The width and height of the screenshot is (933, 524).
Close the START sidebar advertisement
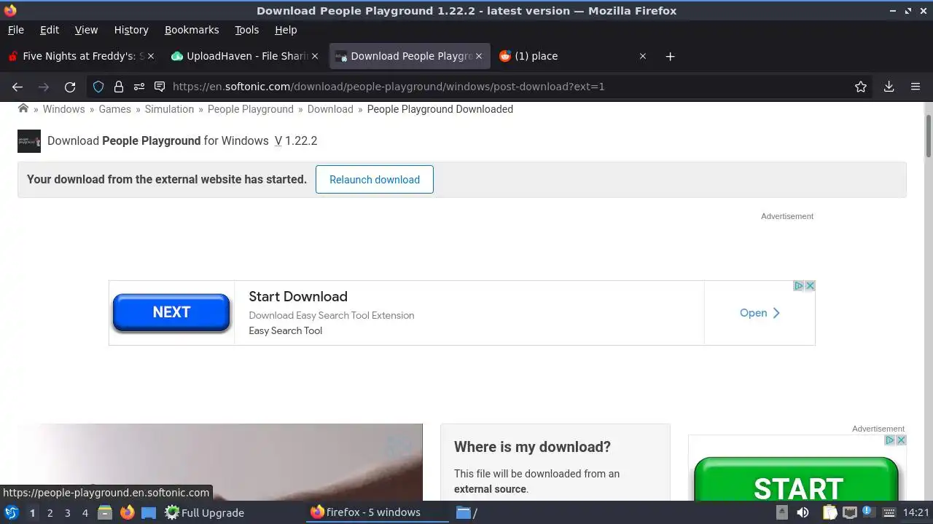pos(901,440)
